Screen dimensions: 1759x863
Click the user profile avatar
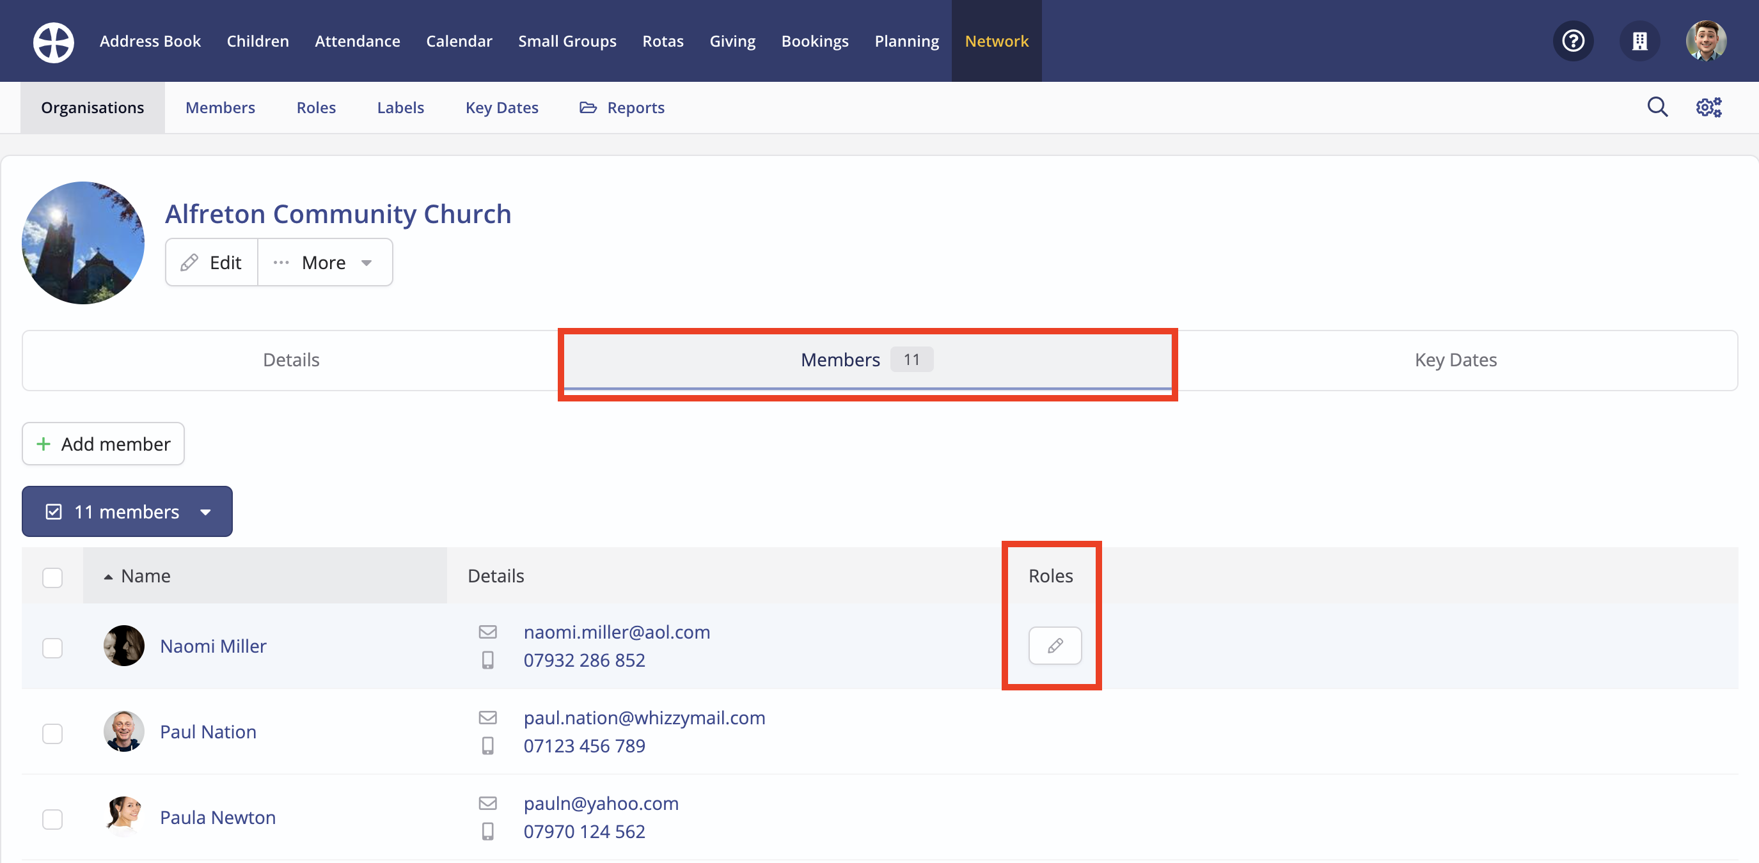pyautogui.click(x=1705, y=42)
